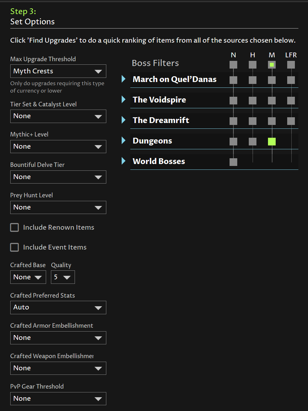Open the Bountiful Delve Tier dropdown
This screenshot has height=411, width=308.
coord(58,177)
